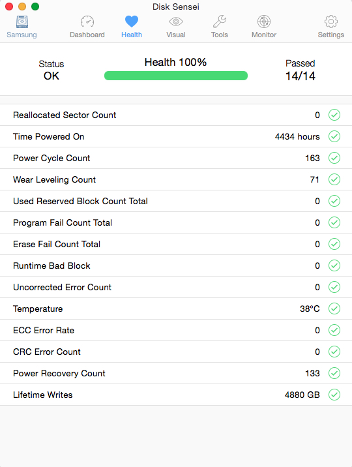Select the Samsung disk icon
The width and height of the screenshot is (352, 467).
[22, 22]
